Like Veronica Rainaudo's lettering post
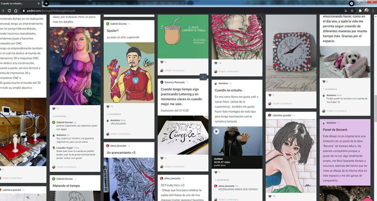377x201 pixels. point(162,158)
